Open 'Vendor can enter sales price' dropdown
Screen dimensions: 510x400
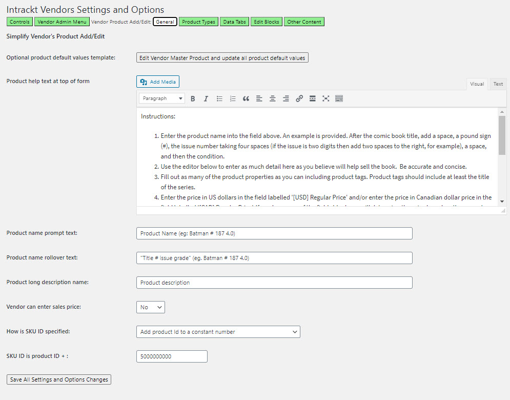151,307
